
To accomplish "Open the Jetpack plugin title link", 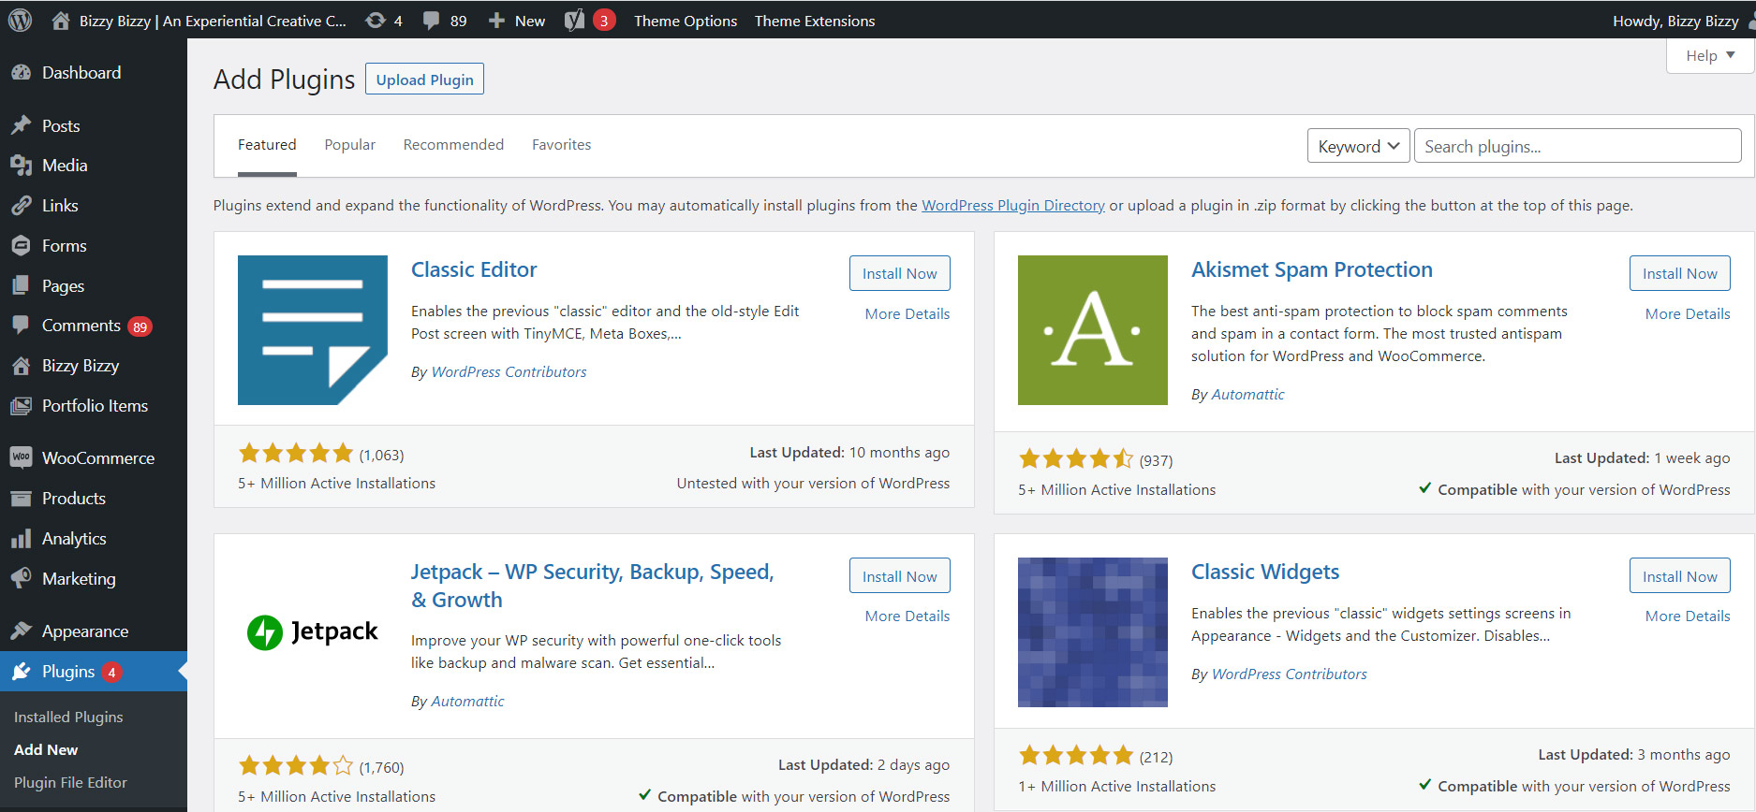I will [593, 586].
